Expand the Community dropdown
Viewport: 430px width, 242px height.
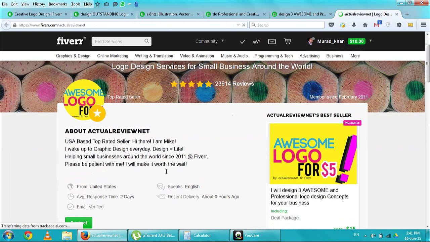coord(210,41)
